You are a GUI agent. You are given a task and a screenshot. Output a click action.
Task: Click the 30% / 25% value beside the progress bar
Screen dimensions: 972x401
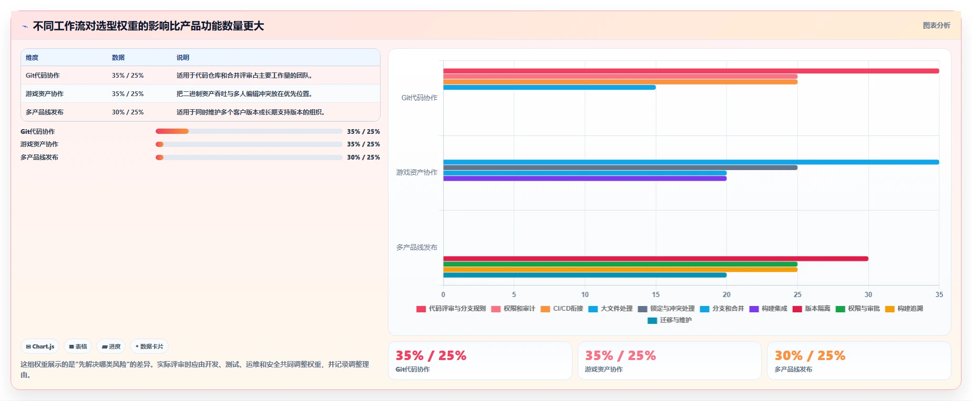coord(363,157)
